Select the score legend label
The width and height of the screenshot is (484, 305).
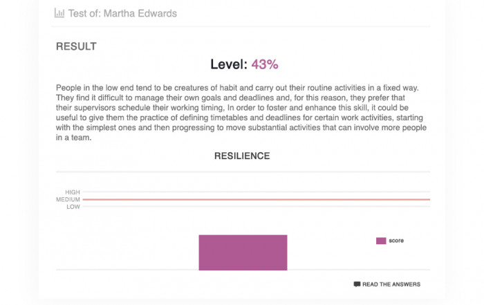(x=396, y=241)
